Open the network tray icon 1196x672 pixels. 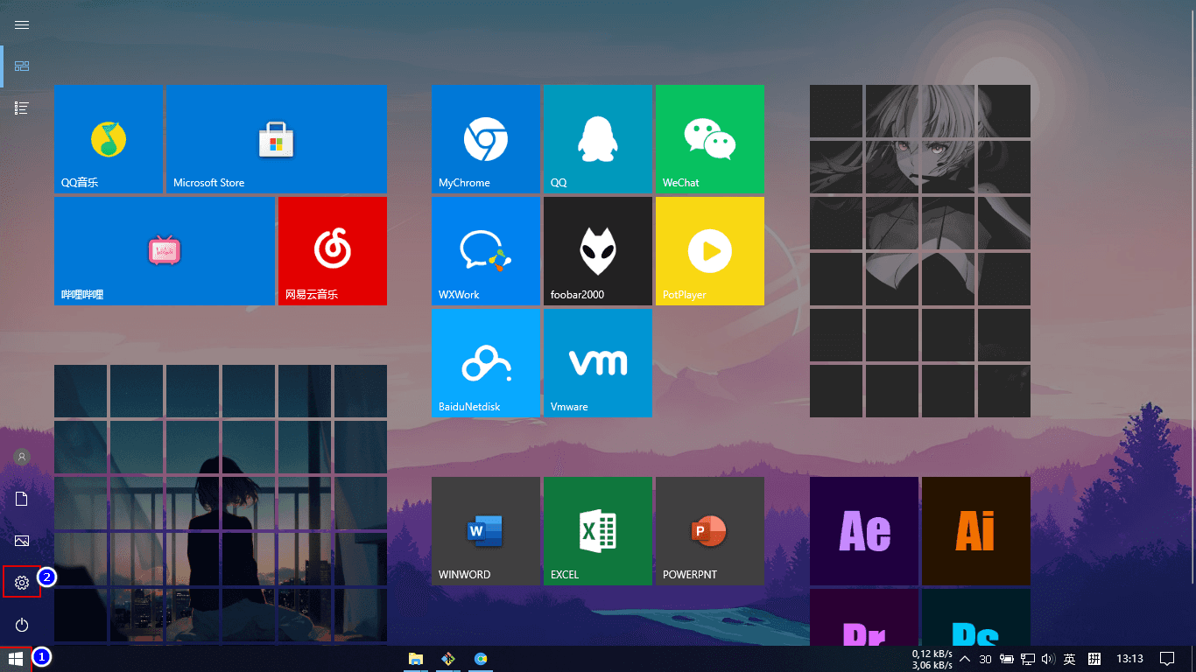pos(1029,659)
